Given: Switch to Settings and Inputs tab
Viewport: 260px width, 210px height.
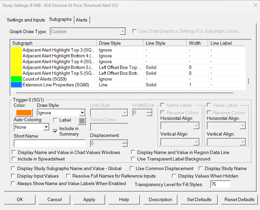Looking at the screenshot, I should (x=26, y=20).
